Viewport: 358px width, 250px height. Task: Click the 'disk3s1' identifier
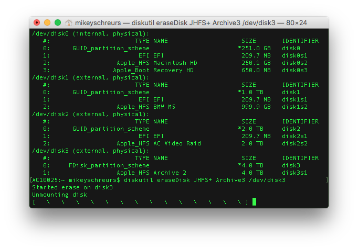point(294,173)
